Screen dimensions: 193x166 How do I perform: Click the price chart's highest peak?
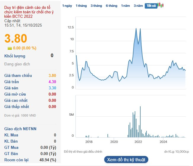pos(136,28)
